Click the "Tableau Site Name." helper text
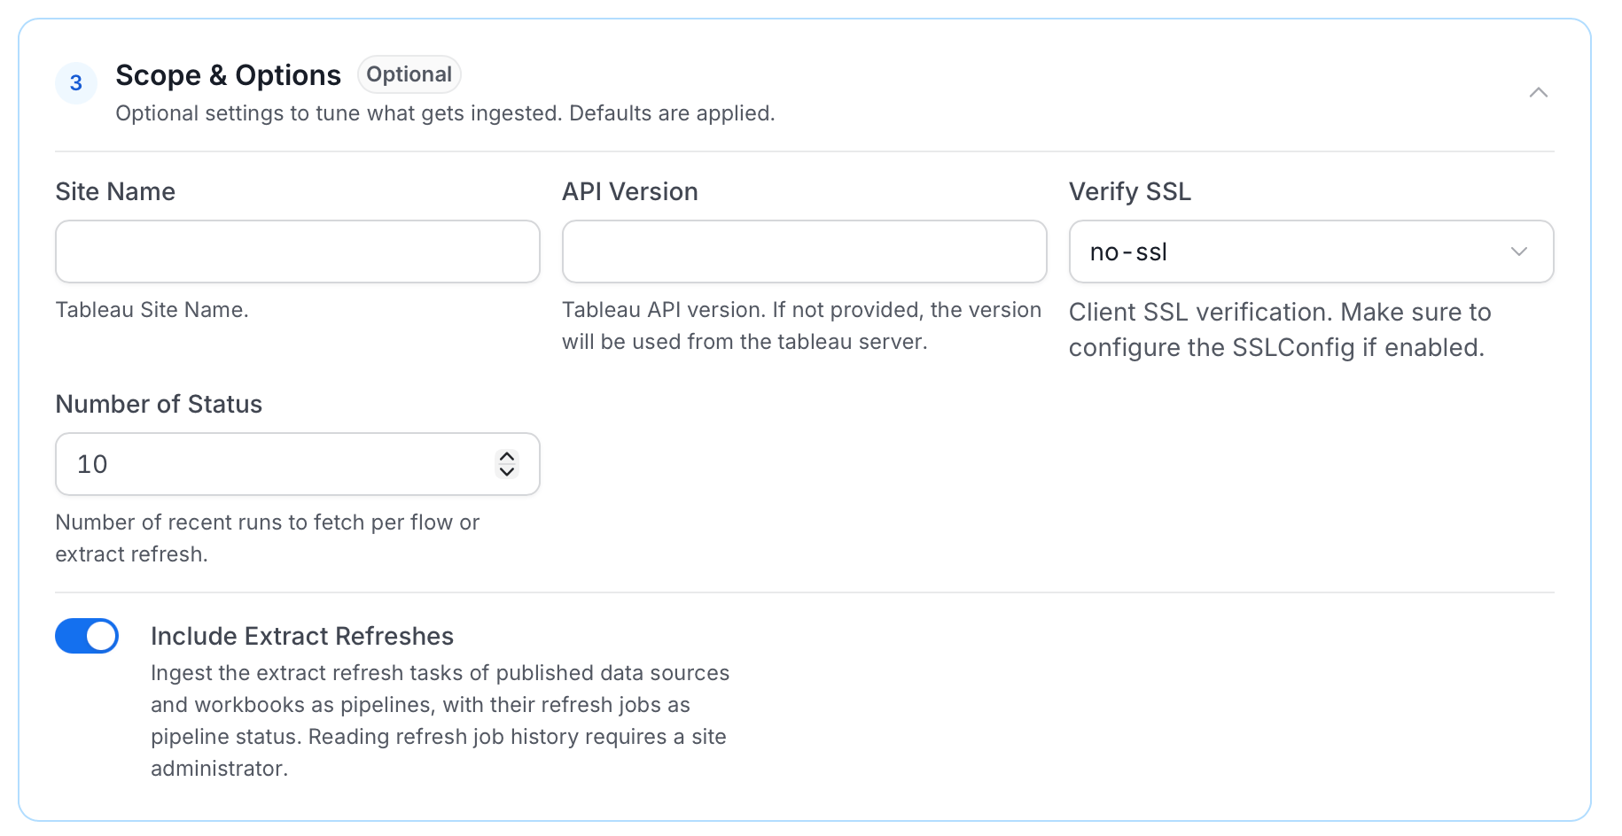The width and height of the screenshot is (1622, 836). pyautogui.click(x=152, y=310)
